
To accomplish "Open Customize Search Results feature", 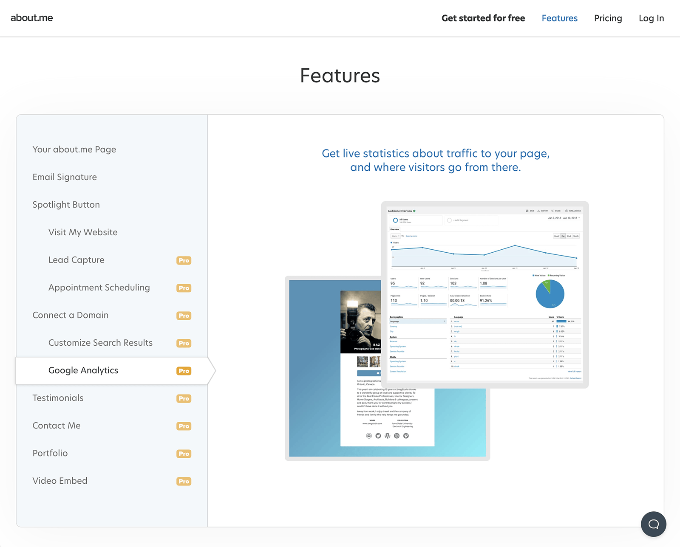I will 100,343.
